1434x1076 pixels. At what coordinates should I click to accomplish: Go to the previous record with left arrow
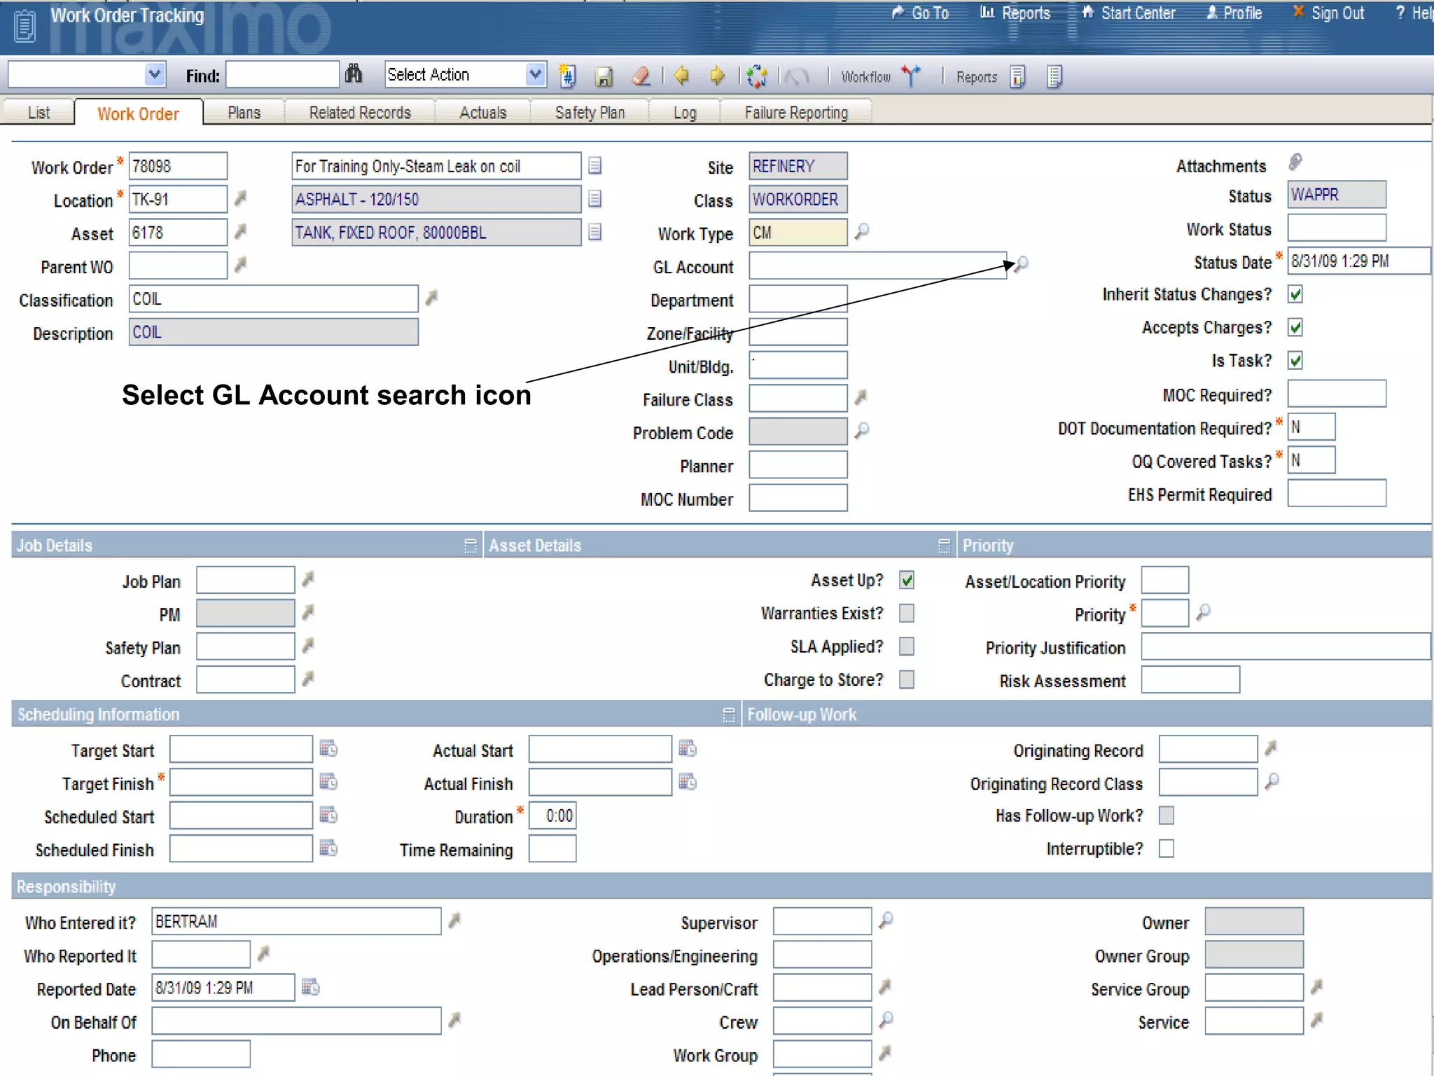[681, 75]
